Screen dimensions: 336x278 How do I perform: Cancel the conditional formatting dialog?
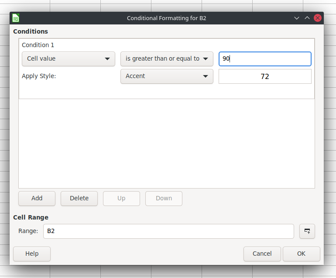click(262, 254)
